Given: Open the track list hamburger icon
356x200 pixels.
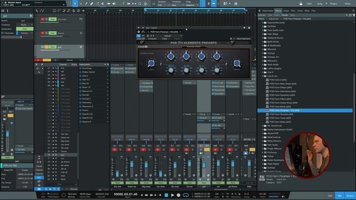Looking at the screenshot, I should pyautogui.click(x=3, y=11).
